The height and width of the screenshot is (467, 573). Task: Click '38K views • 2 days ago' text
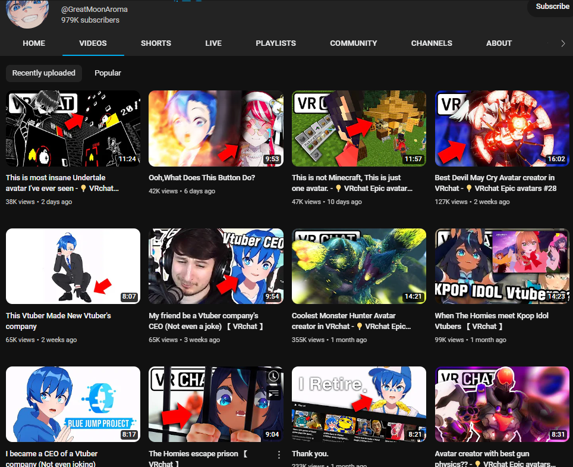[39, 202]
